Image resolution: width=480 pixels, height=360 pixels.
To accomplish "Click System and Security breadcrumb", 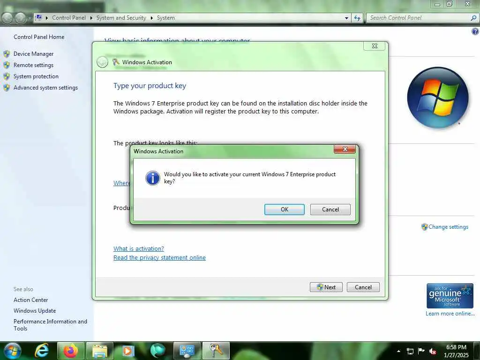I will [121, 18].
